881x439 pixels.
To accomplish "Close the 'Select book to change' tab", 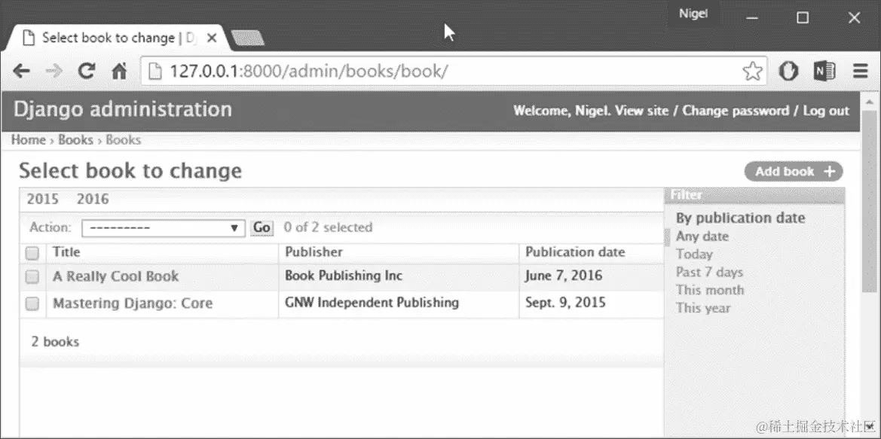I will (212, 38).
